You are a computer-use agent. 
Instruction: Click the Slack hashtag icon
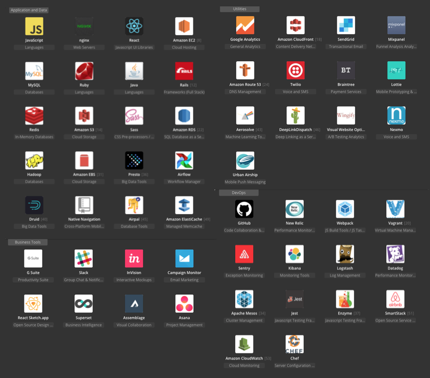[84, 258]
